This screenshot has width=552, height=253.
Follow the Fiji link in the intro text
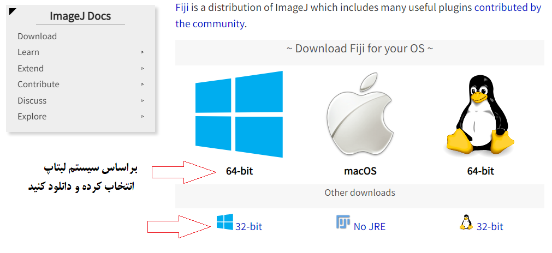pyautogui.click(x=183, y=8)
